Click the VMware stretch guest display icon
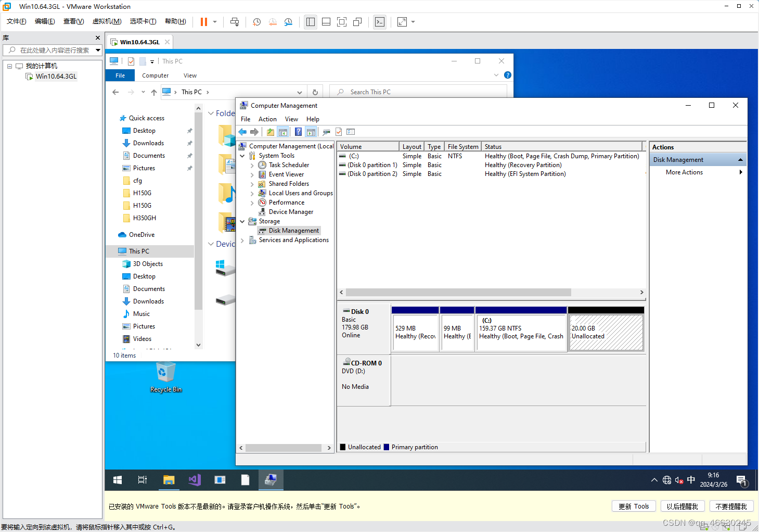759x532 pixels. pos(402,22)
